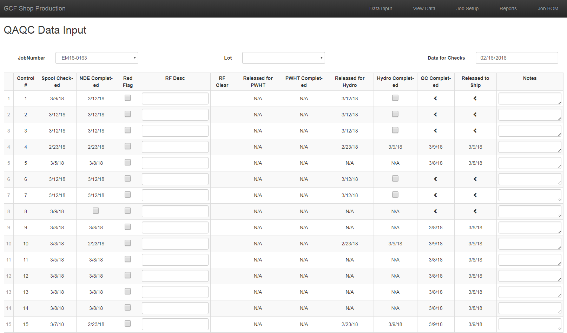Image resolution: width=567 pixels, height=333 pixels.
Task: Click QC Completed arrow icon in row 3
Action: click(435, 131)
